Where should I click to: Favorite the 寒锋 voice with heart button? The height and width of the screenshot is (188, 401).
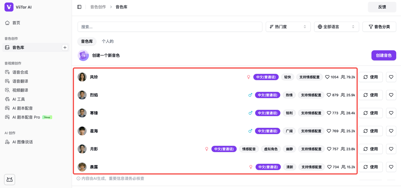tap(391, 113)
